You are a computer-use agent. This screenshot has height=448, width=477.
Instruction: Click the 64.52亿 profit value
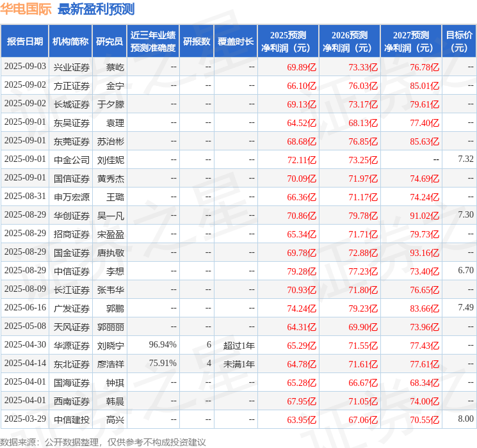pos(302,123)
